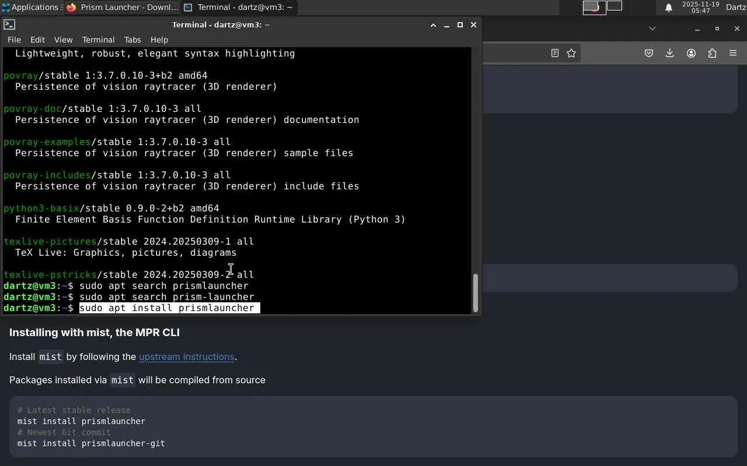Expand the Firefox list all tabs dropdown
The width and height of the screenshot is (747, 466).
click(x=652, y=29)
